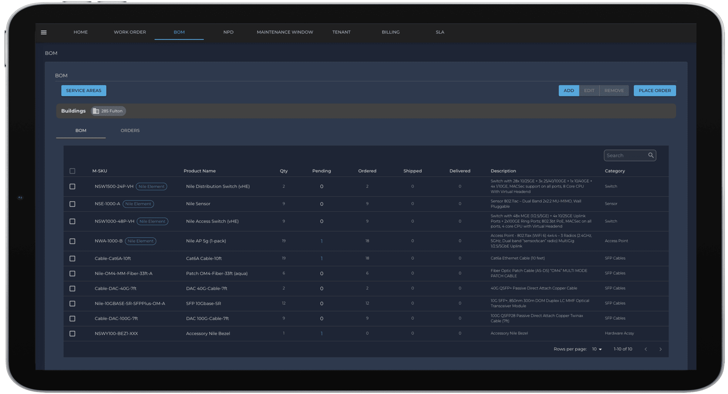The width and height of the screenshot is (728, 394).
Task: Sort by the M-SKU column header
Action: (100, 171)
